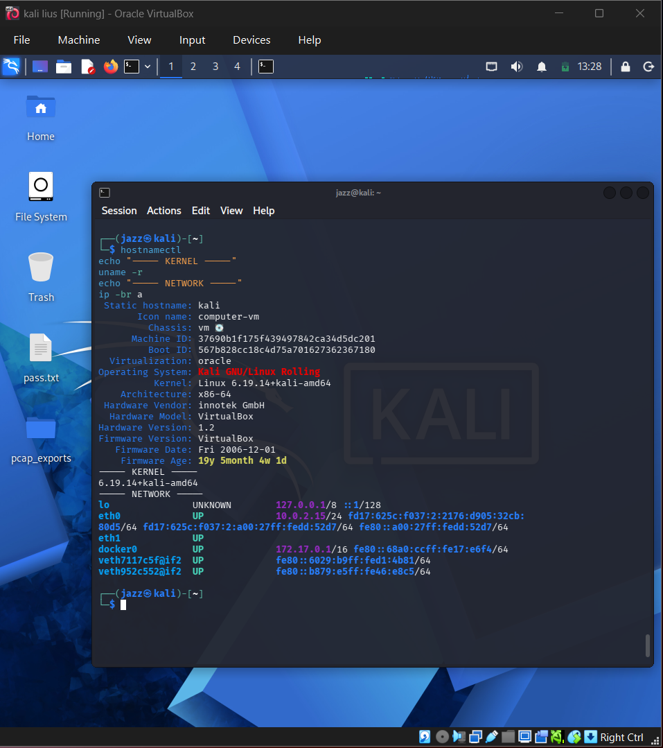Open the terminal Session menu
The height and width of the screenshot is (748, 663).
pyautogui.click(x=119, y=210)
